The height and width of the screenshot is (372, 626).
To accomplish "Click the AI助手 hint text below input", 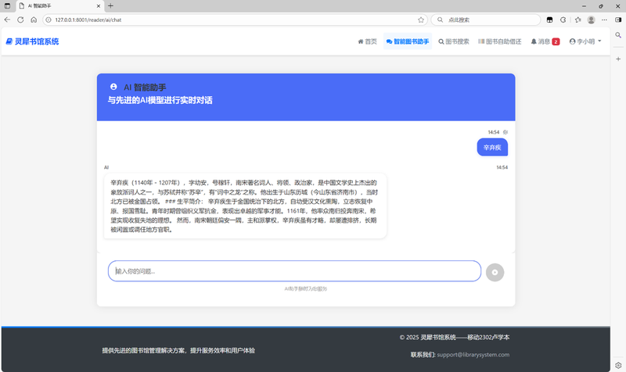I will tap(306, 288).
